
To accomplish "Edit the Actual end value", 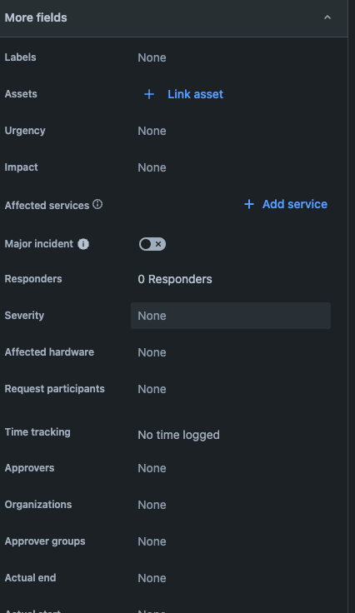I will pos(152,578).
